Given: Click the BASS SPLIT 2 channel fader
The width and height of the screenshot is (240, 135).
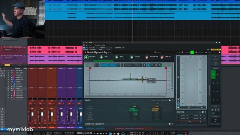Looking at the screenshot, I should (x=71, y=114).
